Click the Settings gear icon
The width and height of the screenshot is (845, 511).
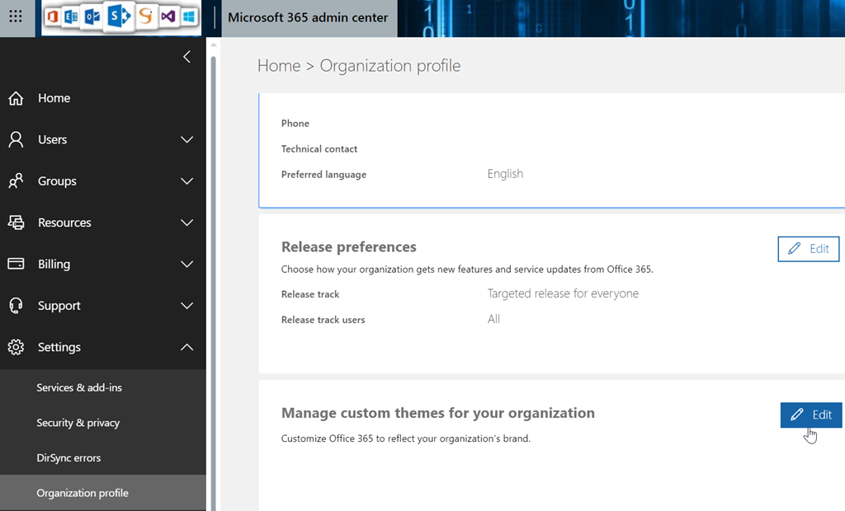(x=16, y=347)
